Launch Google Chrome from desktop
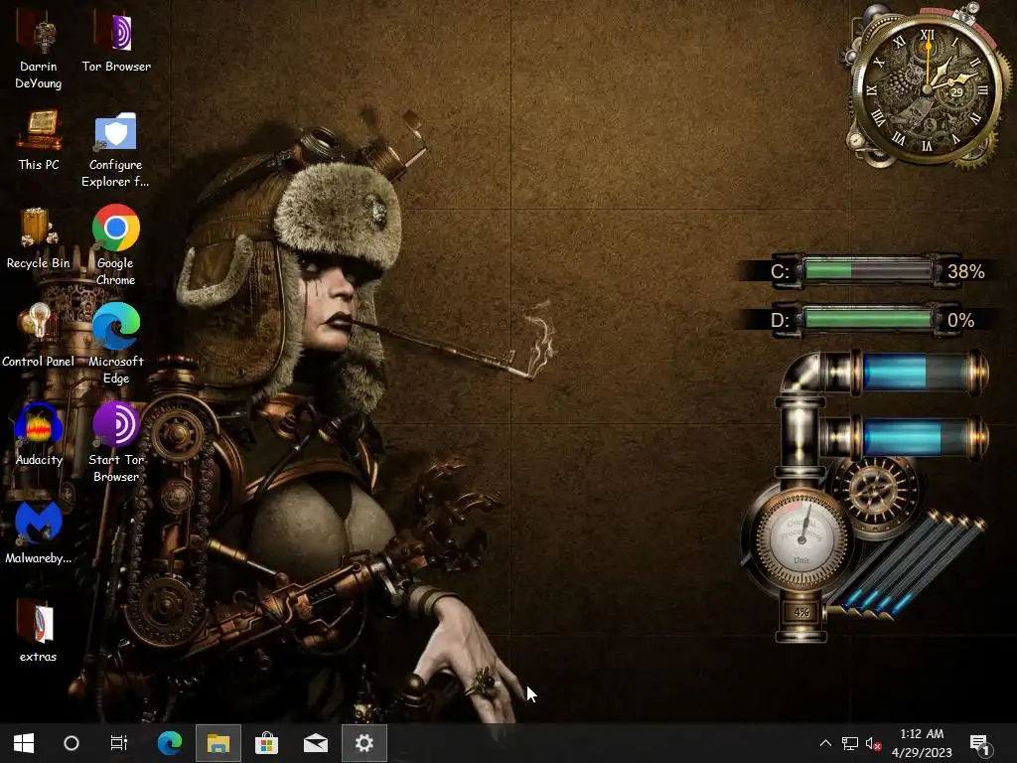The height and width of the screenshot is (763, 1017). pyautogui.click(x=116, y=246)
